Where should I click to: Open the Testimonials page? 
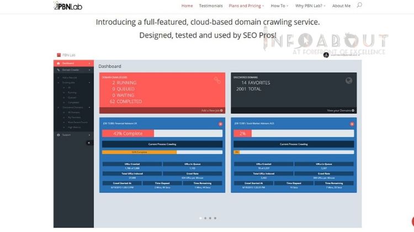click(211, 6)
